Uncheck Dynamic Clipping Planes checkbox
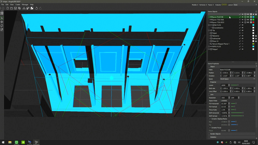The image size is (258, 145). pos(210,119)
